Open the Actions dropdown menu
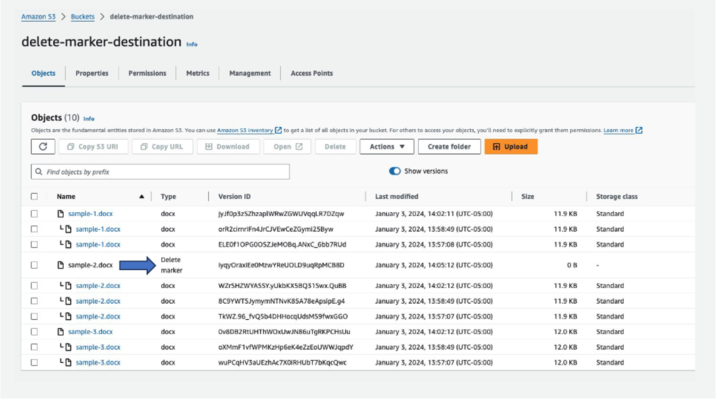716x399 pixels. click(387, 147)
